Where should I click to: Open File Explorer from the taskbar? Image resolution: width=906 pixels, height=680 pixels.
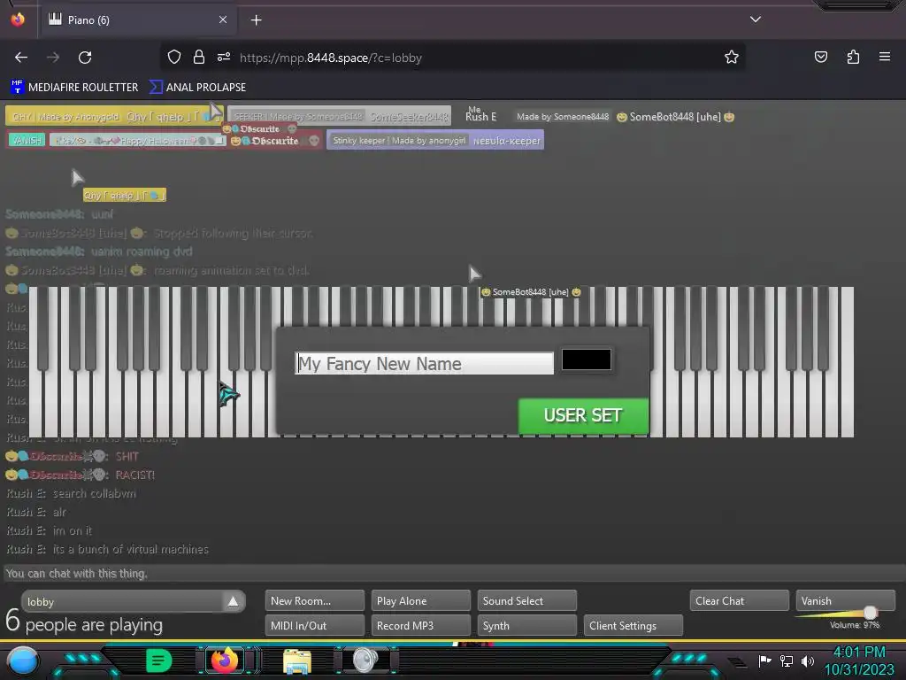297,661
